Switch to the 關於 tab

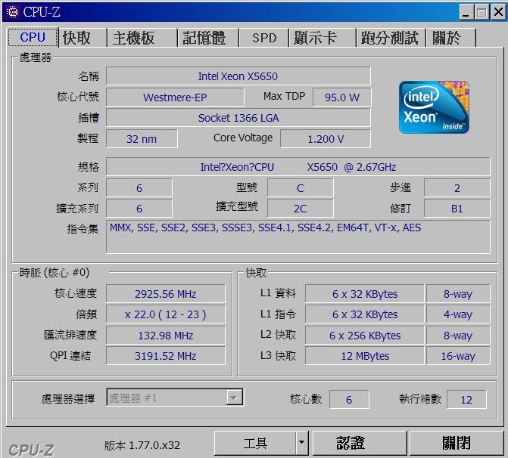[x=451, y=38]
